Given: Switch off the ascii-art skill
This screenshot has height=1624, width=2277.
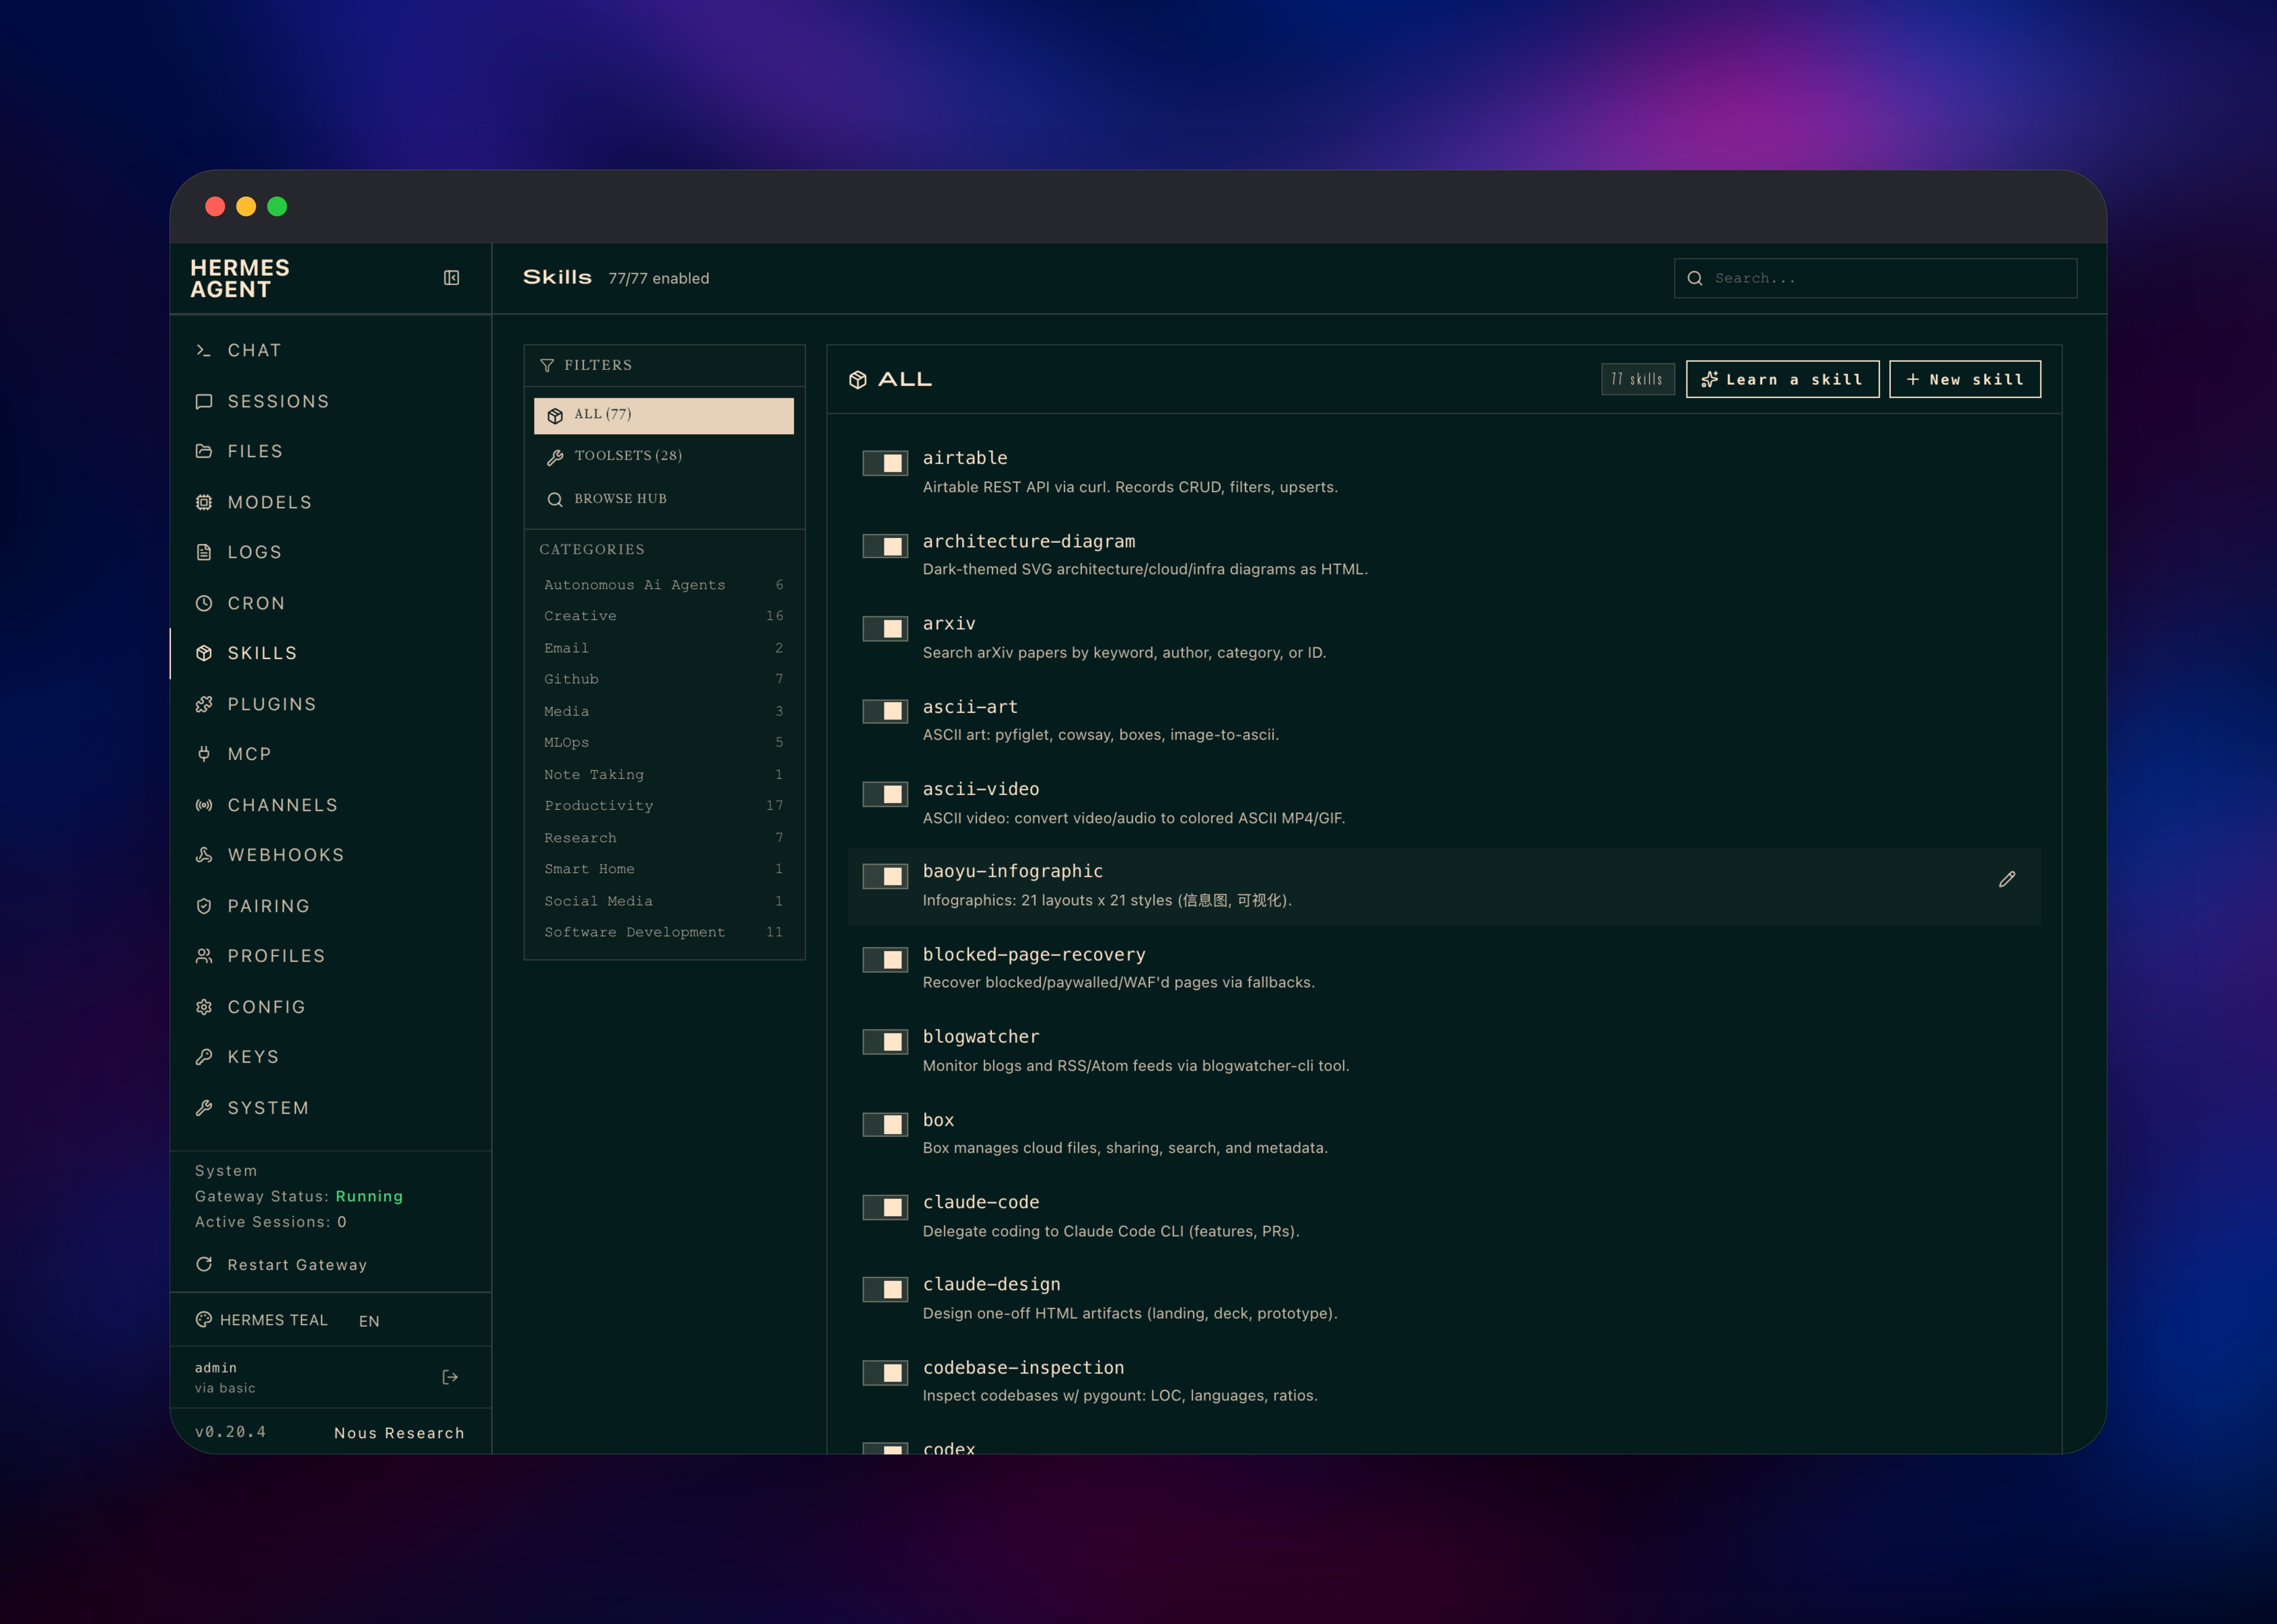Looking at the screenshot, I should 885,711.
